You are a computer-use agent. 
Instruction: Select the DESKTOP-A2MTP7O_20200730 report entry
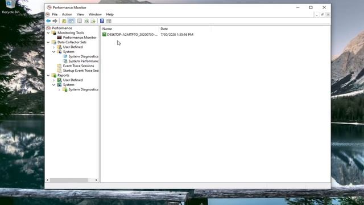coord(130,35)
